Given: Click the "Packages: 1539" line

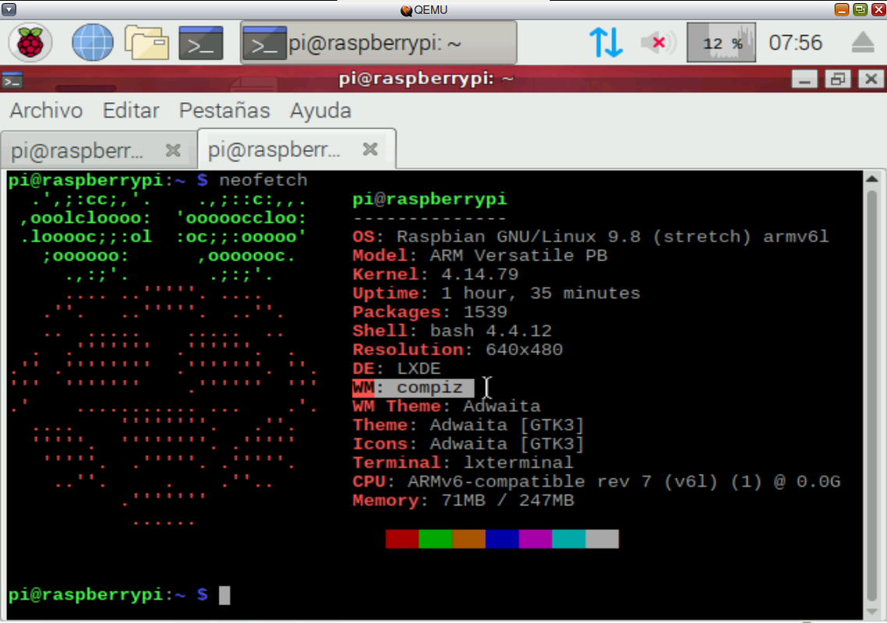Looking at the screenshot, I should pos(430,312).
